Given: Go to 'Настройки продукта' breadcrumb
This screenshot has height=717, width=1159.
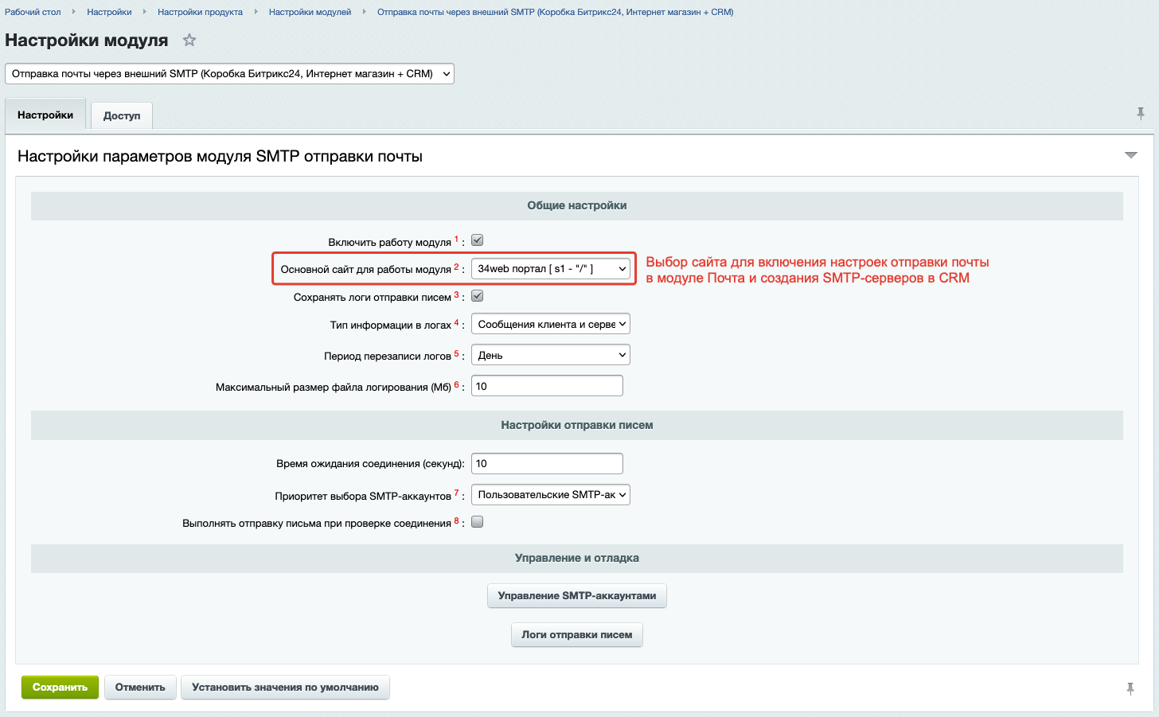Looking at the screenshot, I should pyautogui.click(x=200, y=12).
